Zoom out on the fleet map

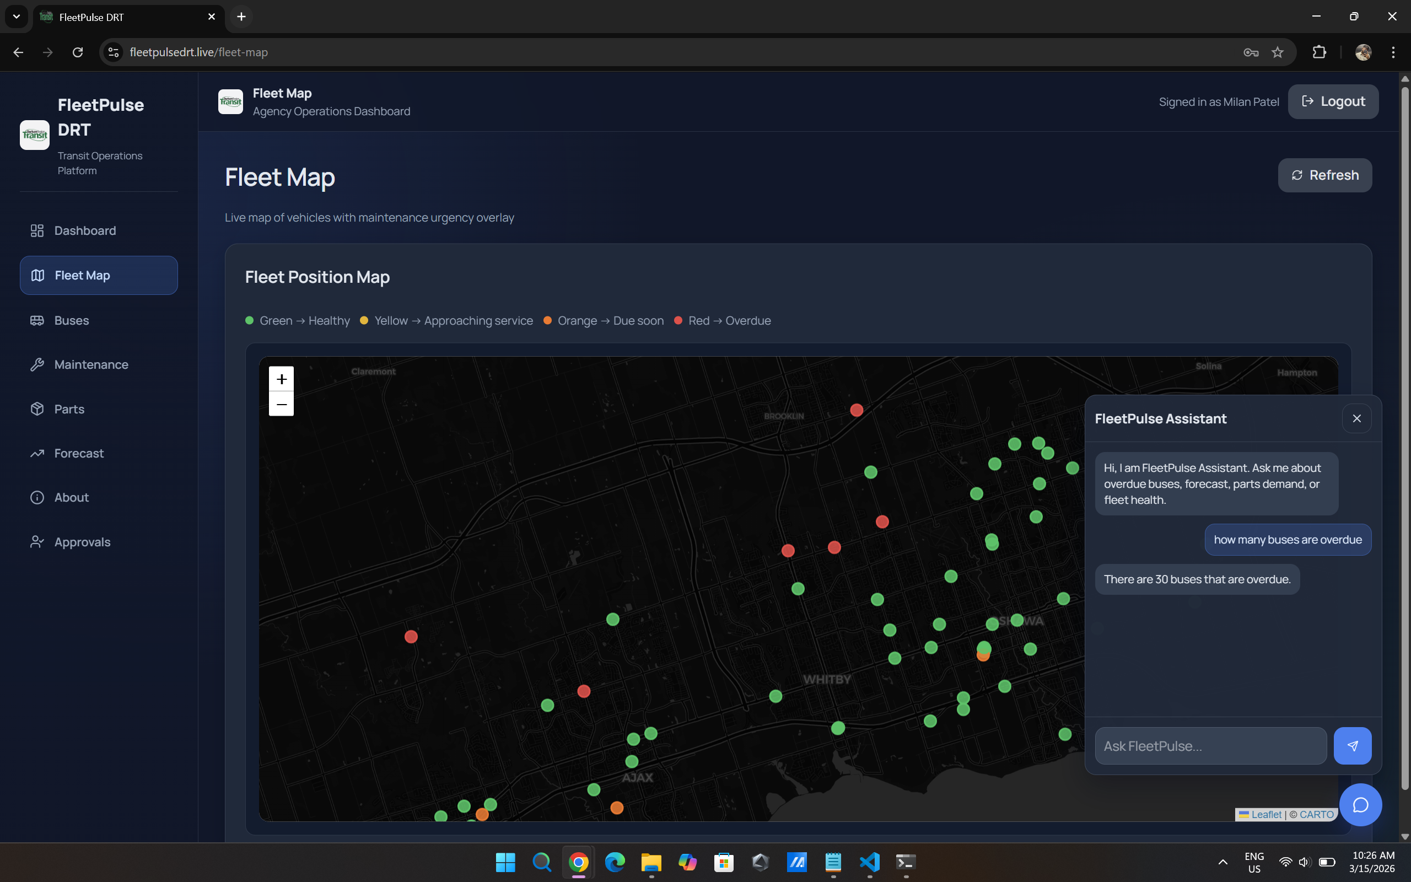coord(281,404)
